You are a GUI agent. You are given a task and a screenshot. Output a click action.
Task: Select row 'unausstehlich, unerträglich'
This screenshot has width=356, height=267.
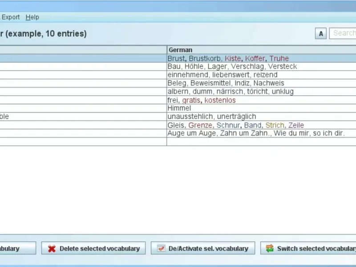(x=178, y=117)
